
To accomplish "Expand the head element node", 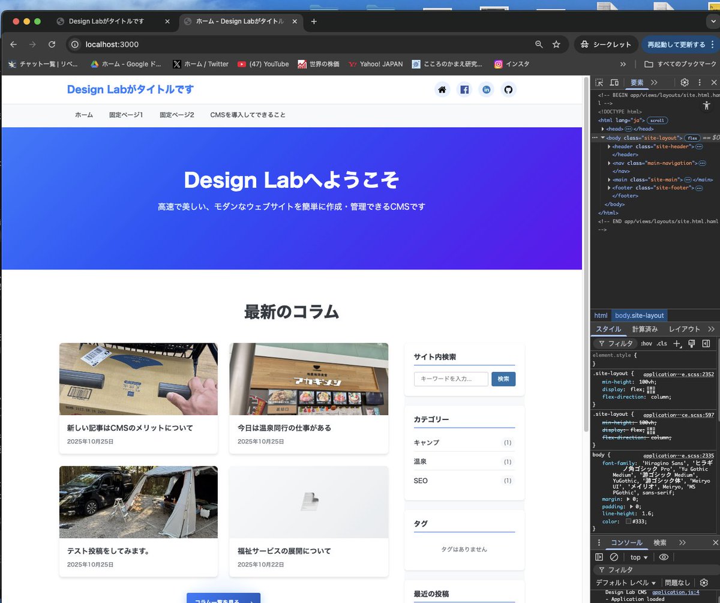I will (603, 129).
